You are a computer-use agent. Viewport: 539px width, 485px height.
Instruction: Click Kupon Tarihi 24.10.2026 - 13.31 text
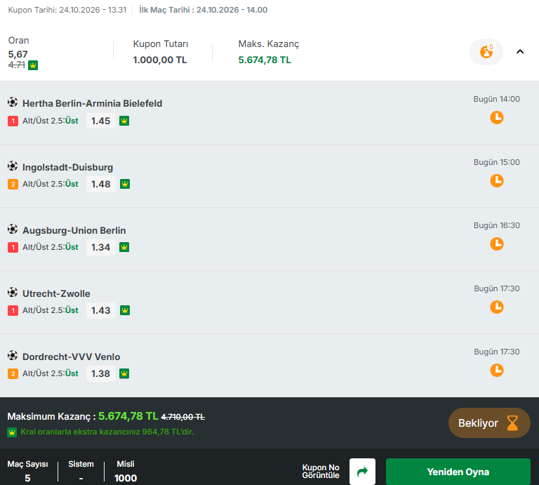point(67,10)
